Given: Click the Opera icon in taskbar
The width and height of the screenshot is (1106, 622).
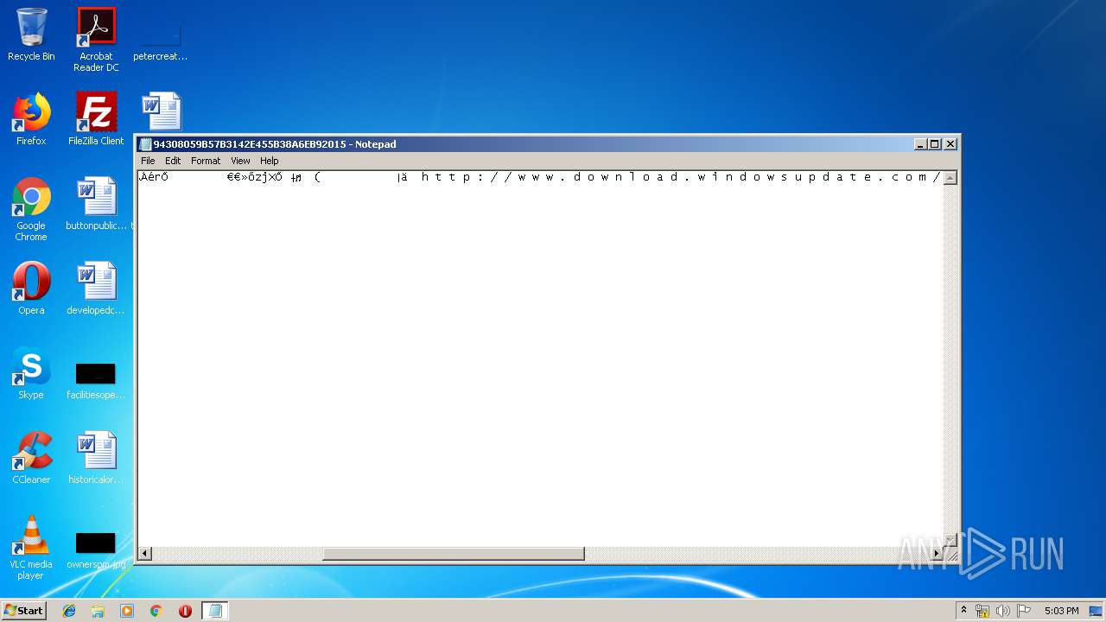Looking at the screenshot, I should pos(185,611).
